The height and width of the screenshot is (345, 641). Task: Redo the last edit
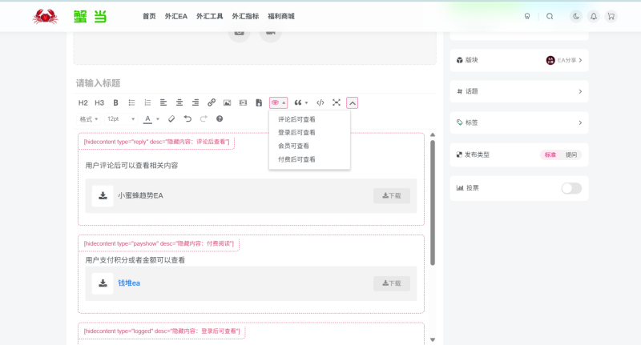pos(204,118)
